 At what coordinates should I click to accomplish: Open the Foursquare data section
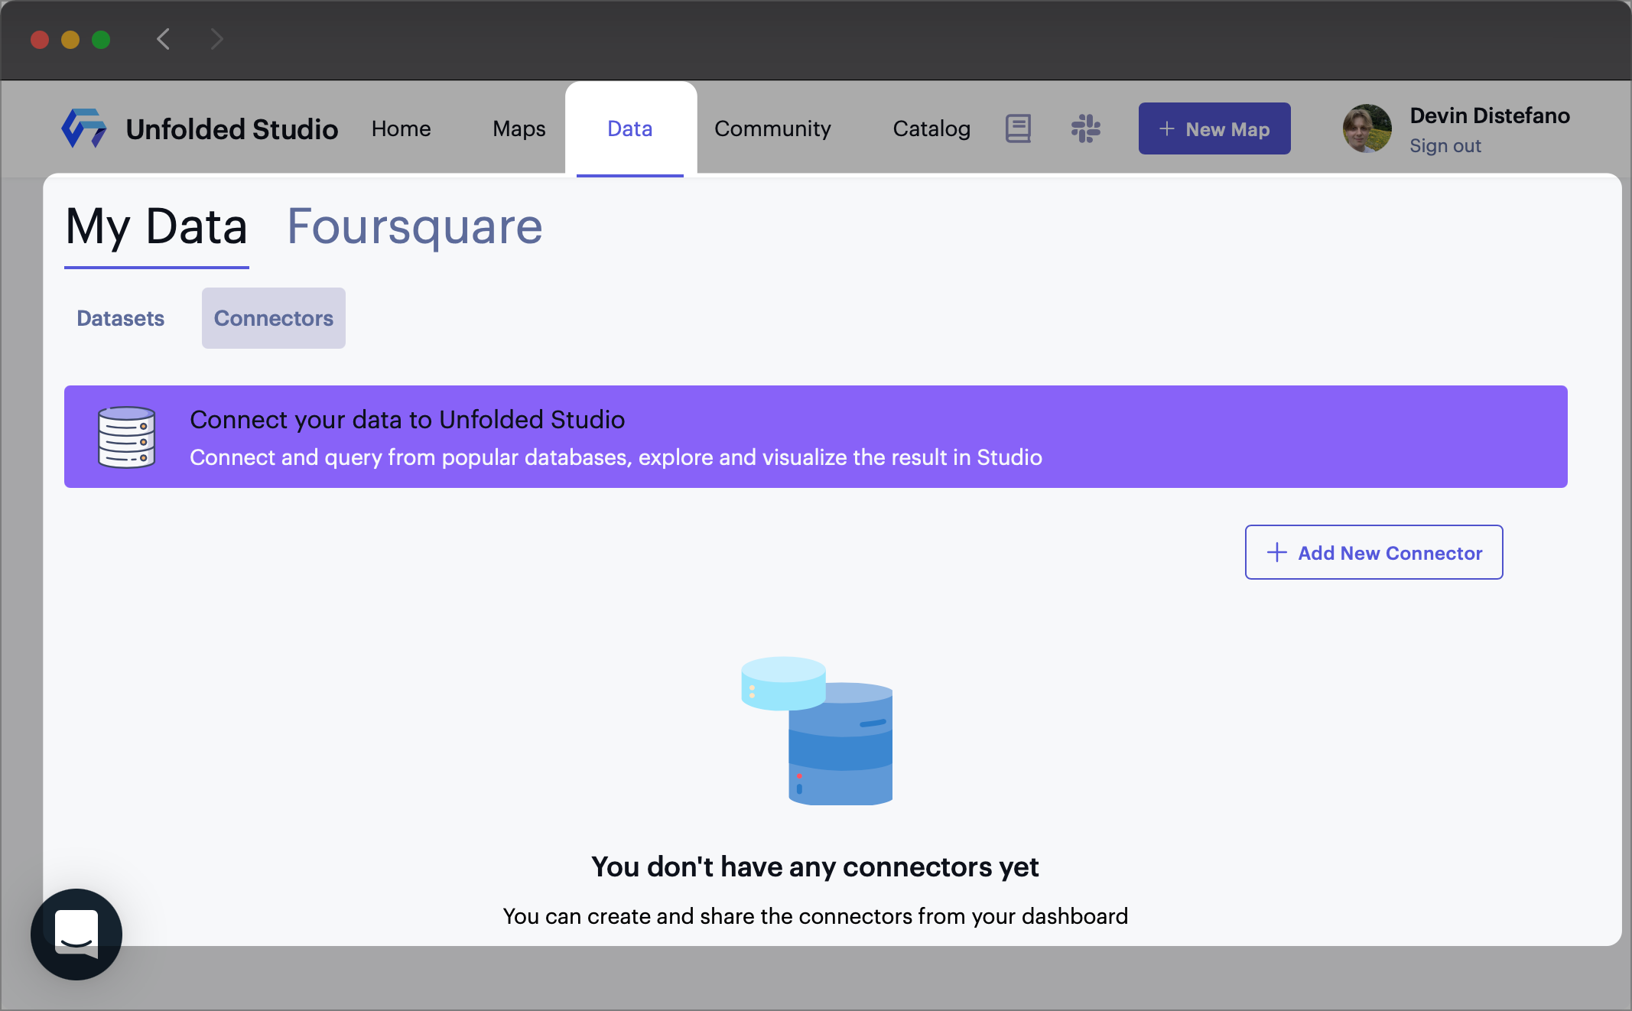tap(414, 225)
